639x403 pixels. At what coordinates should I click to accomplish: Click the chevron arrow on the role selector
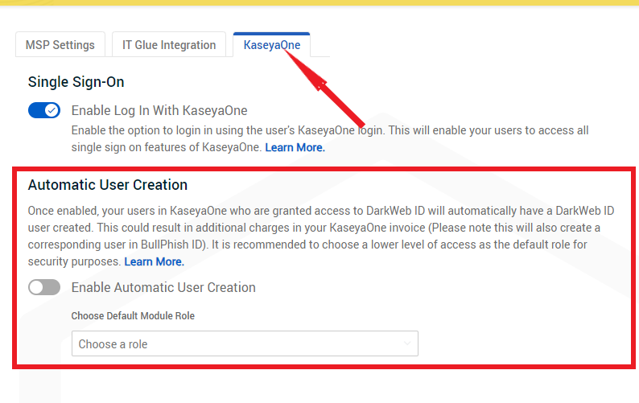pos(406,344)
